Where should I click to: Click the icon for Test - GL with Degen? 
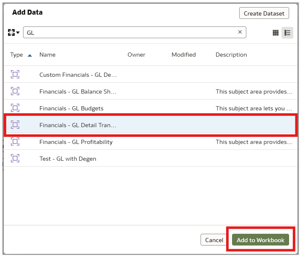pyautogui.click(x=15, y=159)
